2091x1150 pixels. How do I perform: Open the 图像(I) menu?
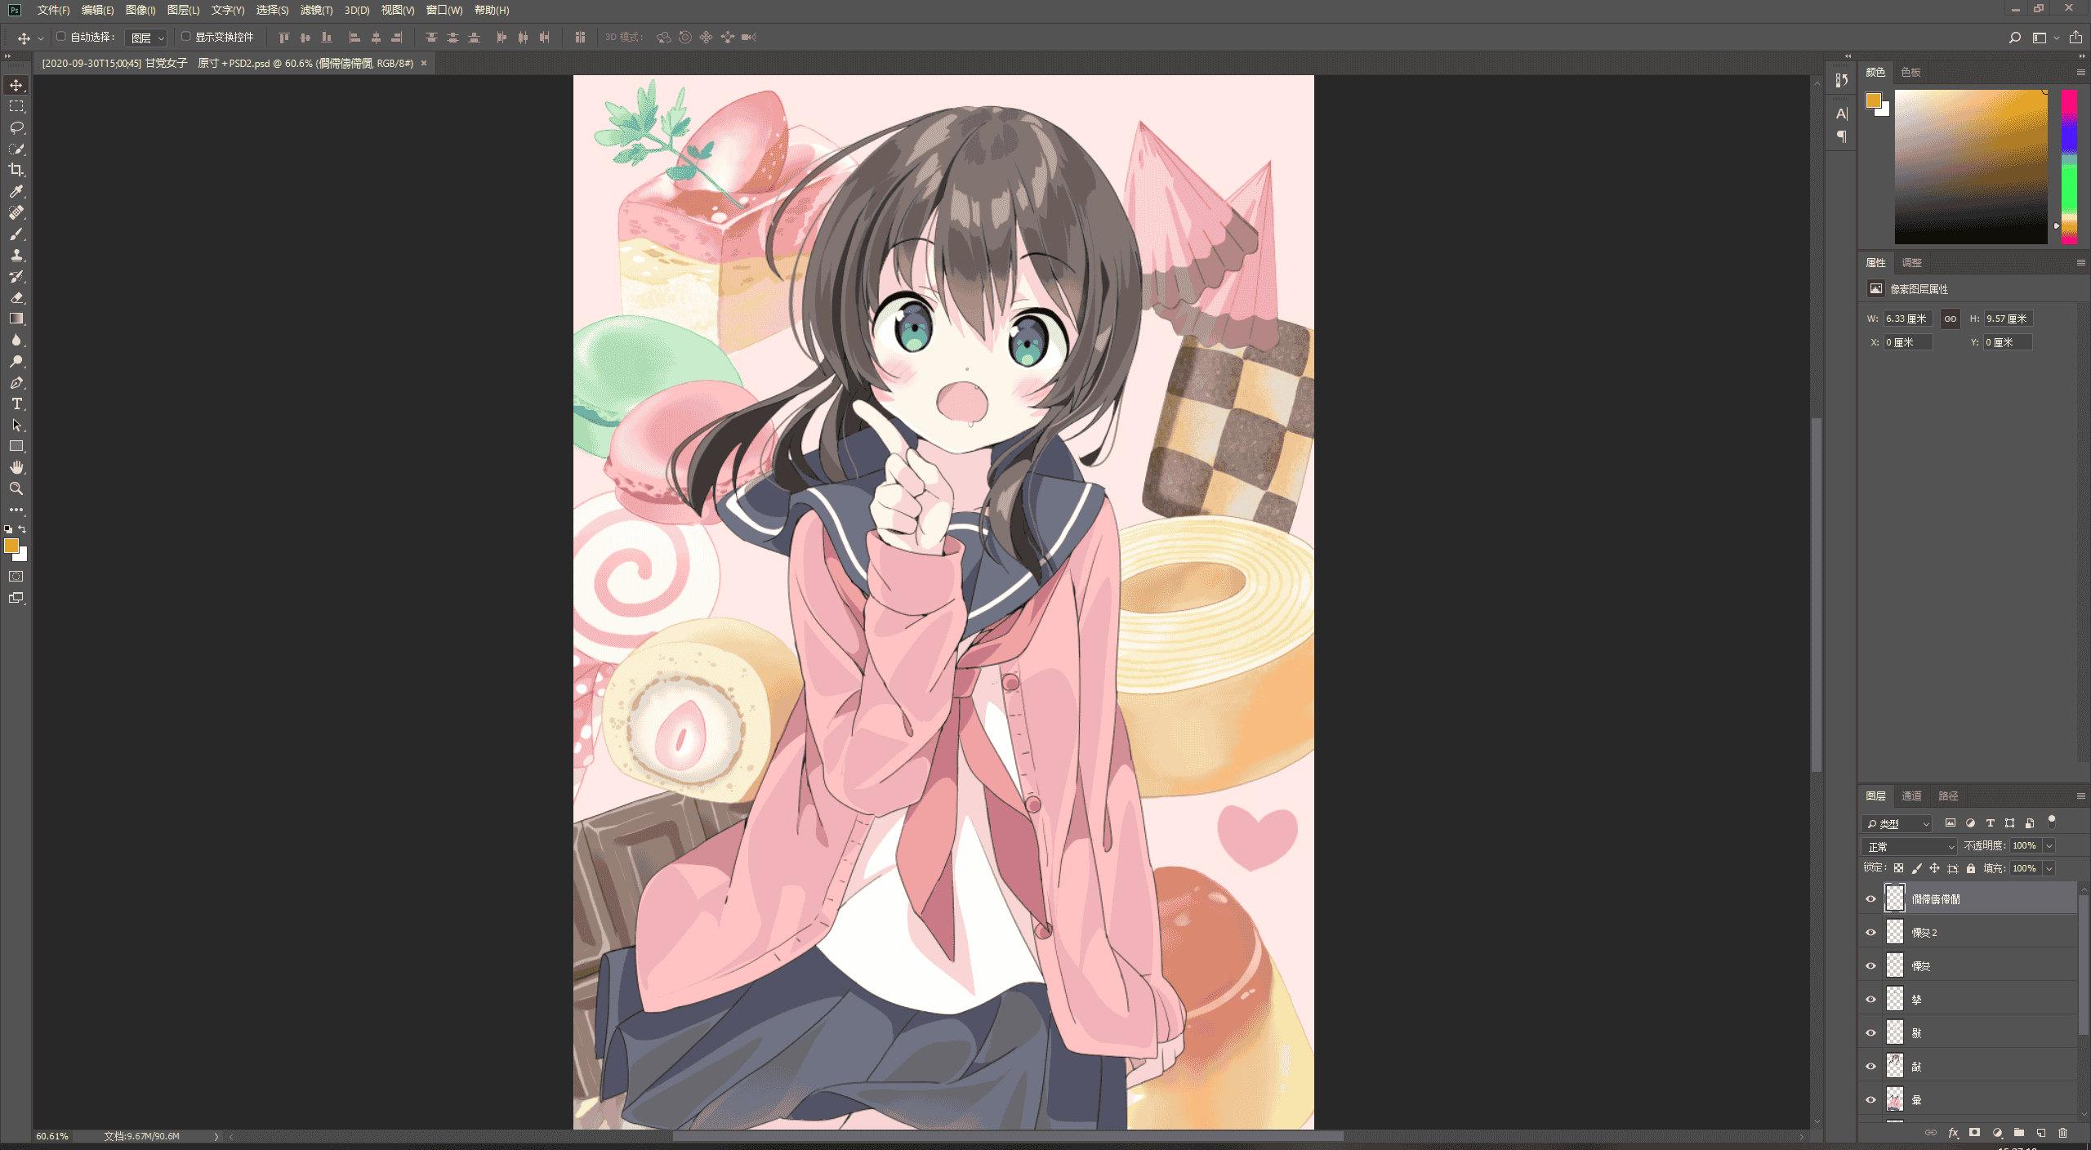(x=140, y=10)
